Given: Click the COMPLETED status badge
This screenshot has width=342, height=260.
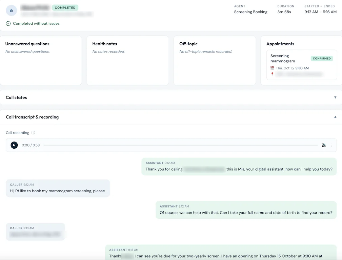Looking at the screenshot, I should tap(65, 8).
